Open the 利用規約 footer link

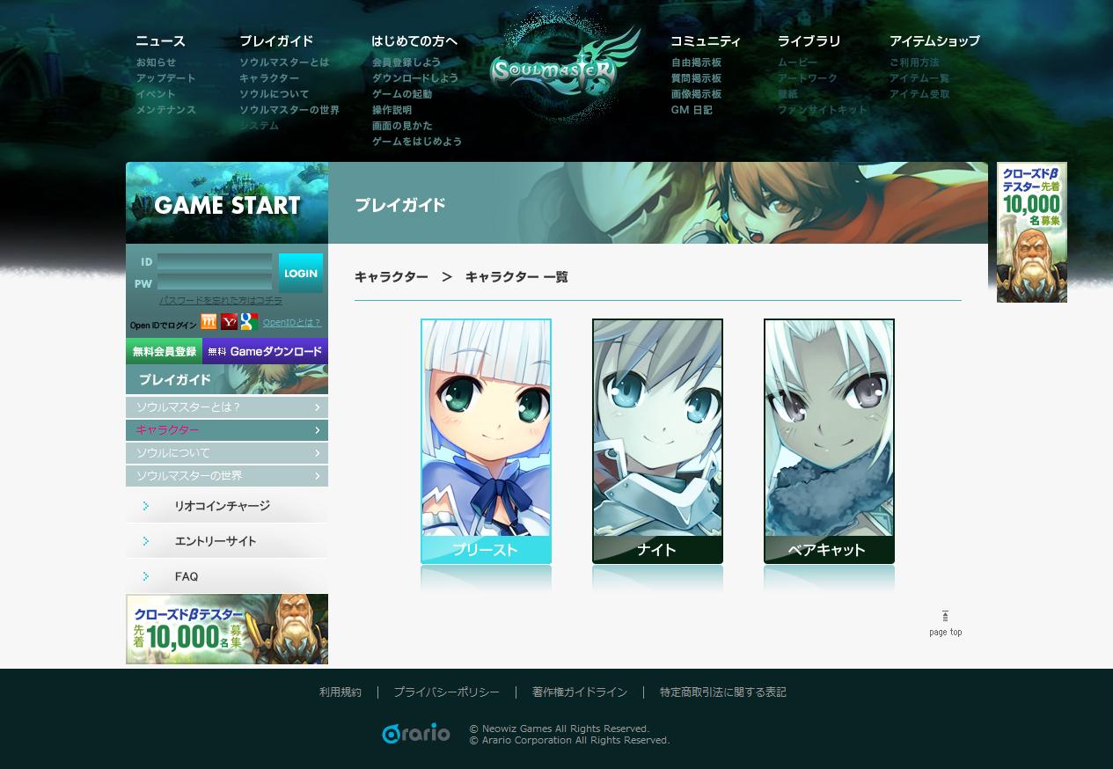(340, 692)
